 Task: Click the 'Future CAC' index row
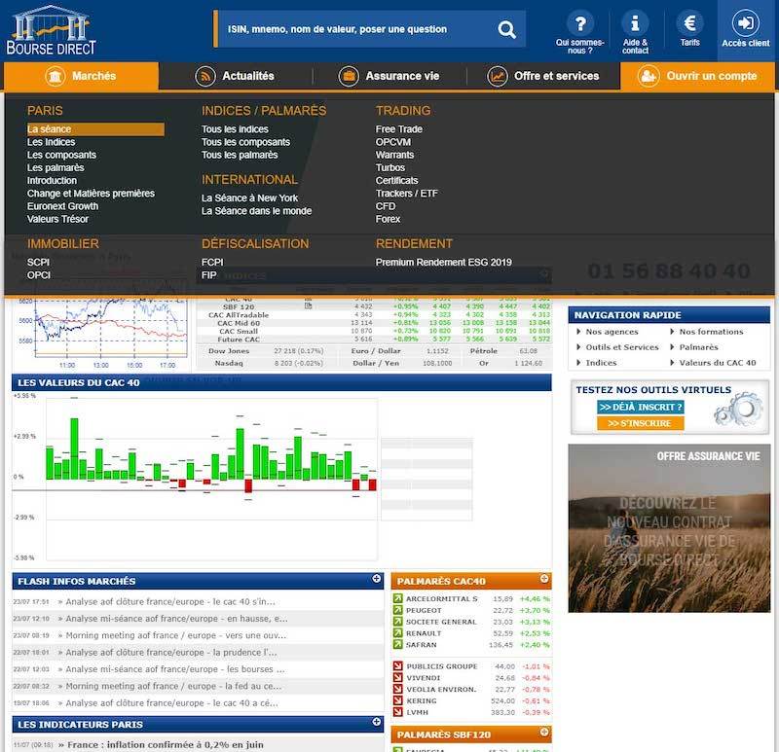(374, 339)
